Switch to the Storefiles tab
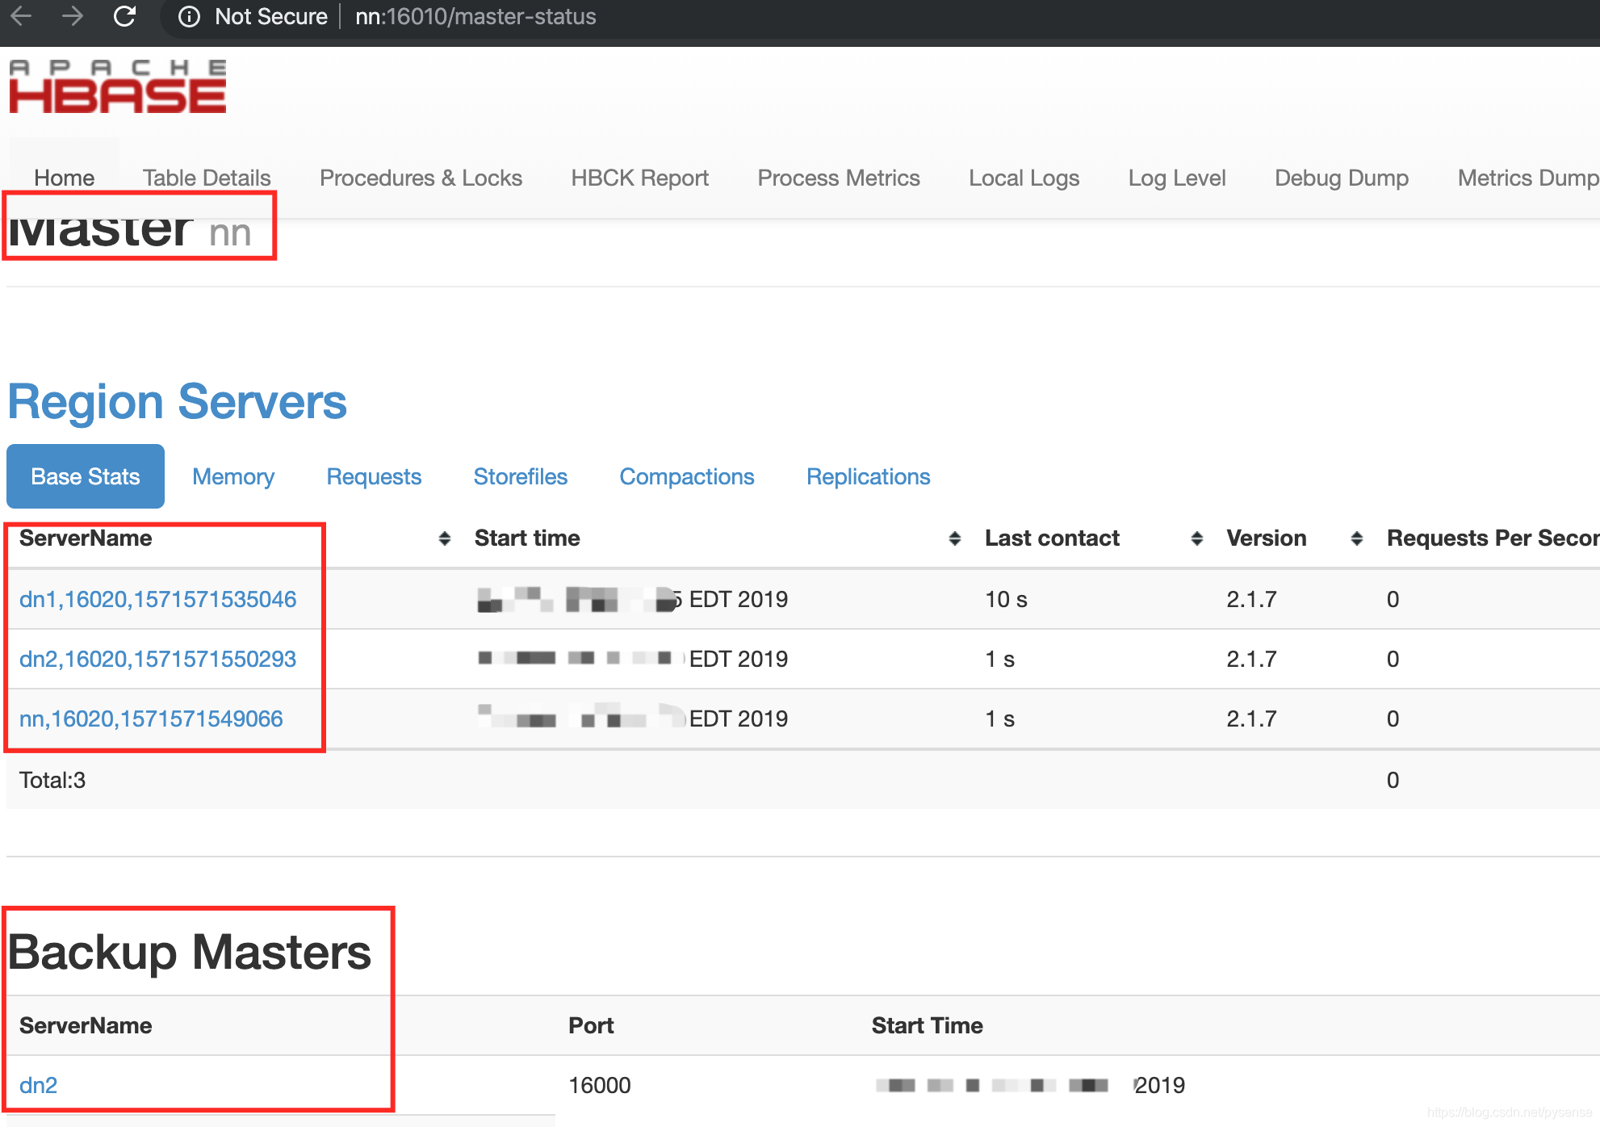This screenshot has width=1600, height=1127. (521, 476)
